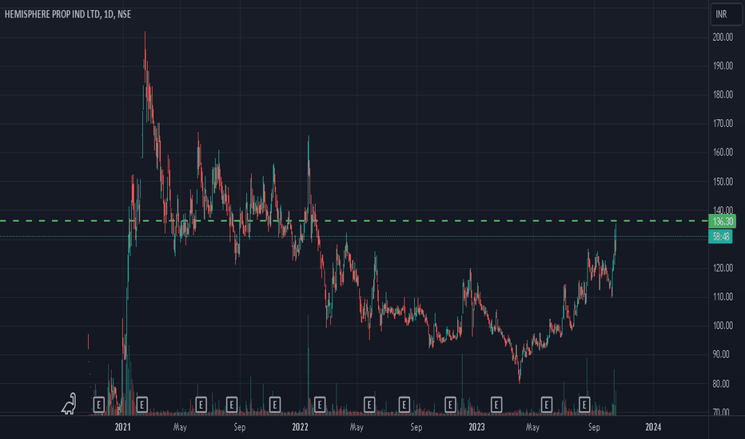Open earnings E marker just before Sep 2021

(231, 405)
